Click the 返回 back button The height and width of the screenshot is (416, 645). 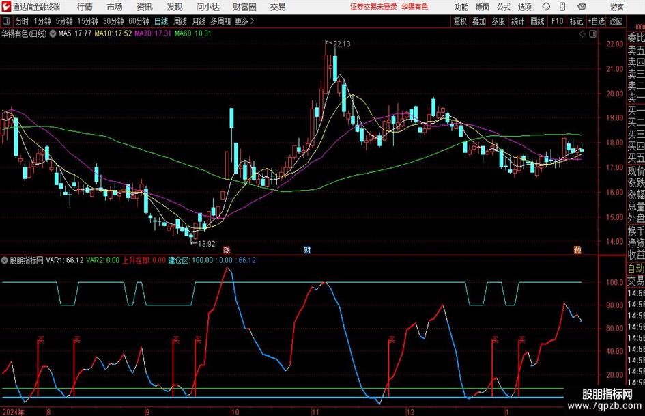click(x=616, y=21)
